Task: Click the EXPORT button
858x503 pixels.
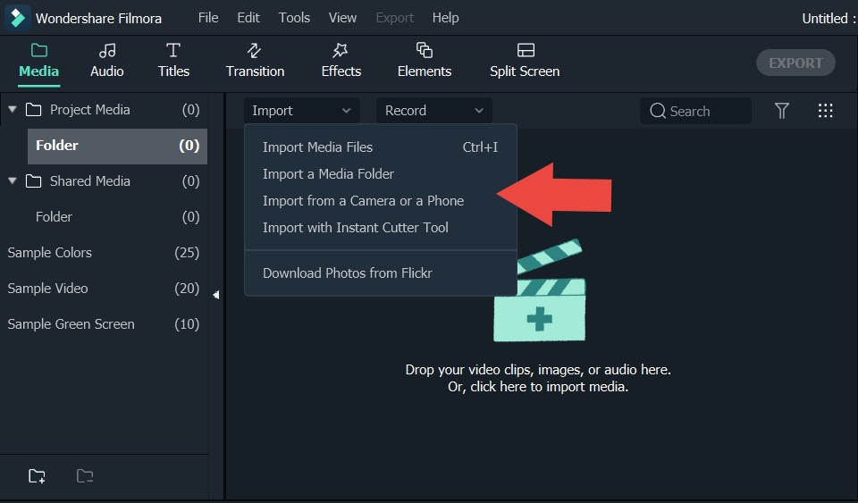Action: pos(795,63)
